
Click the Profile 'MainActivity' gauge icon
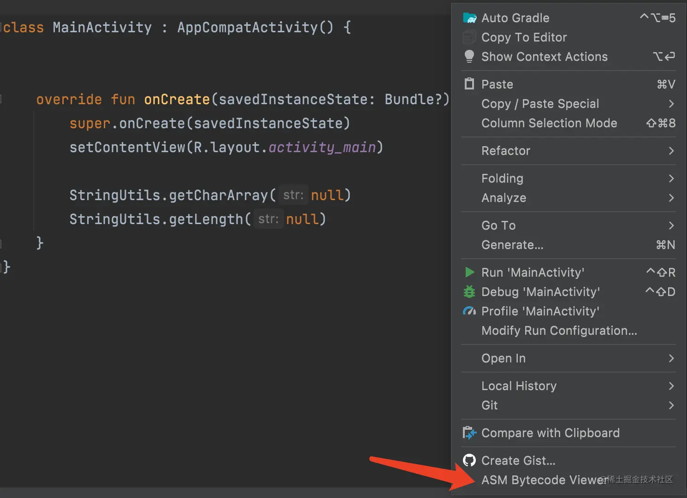469,311
